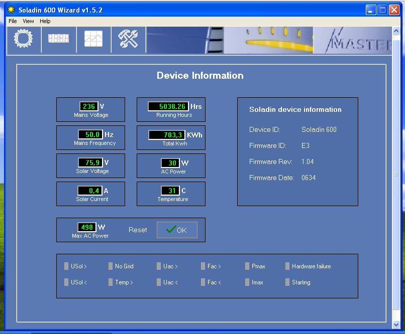This screenshot has height=334, width=405.
Task: Open the graph chart view
Action: pos(93,39)
